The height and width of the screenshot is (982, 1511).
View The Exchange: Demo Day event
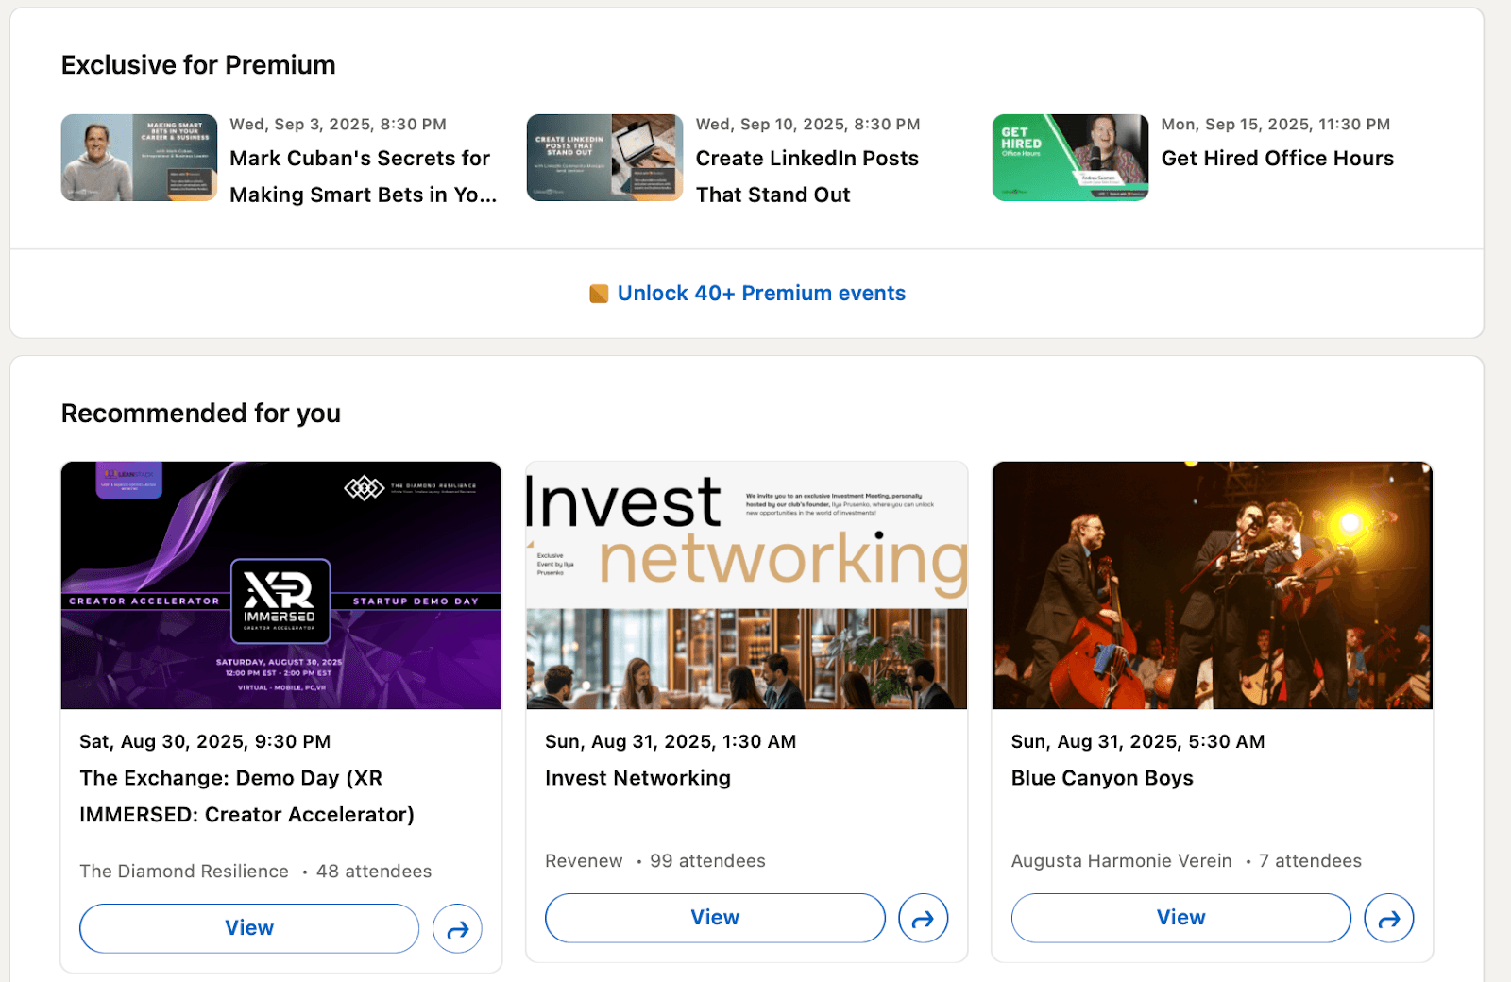pos(249,928)
